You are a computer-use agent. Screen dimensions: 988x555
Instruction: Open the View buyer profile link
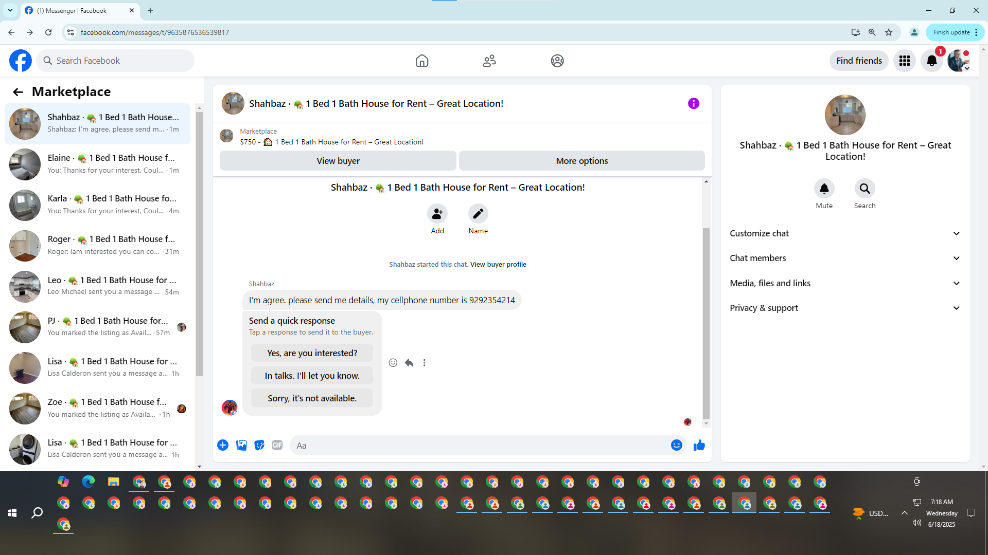[x=498, y=265]
